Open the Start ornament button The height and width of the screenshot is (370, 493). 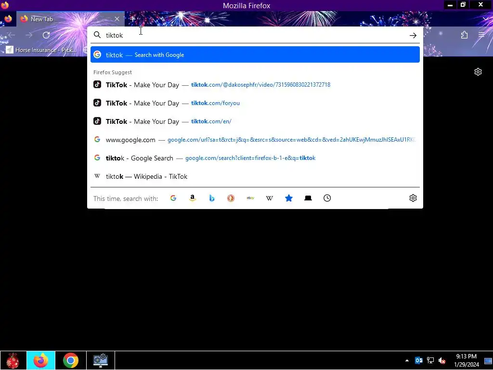point(13,360)
